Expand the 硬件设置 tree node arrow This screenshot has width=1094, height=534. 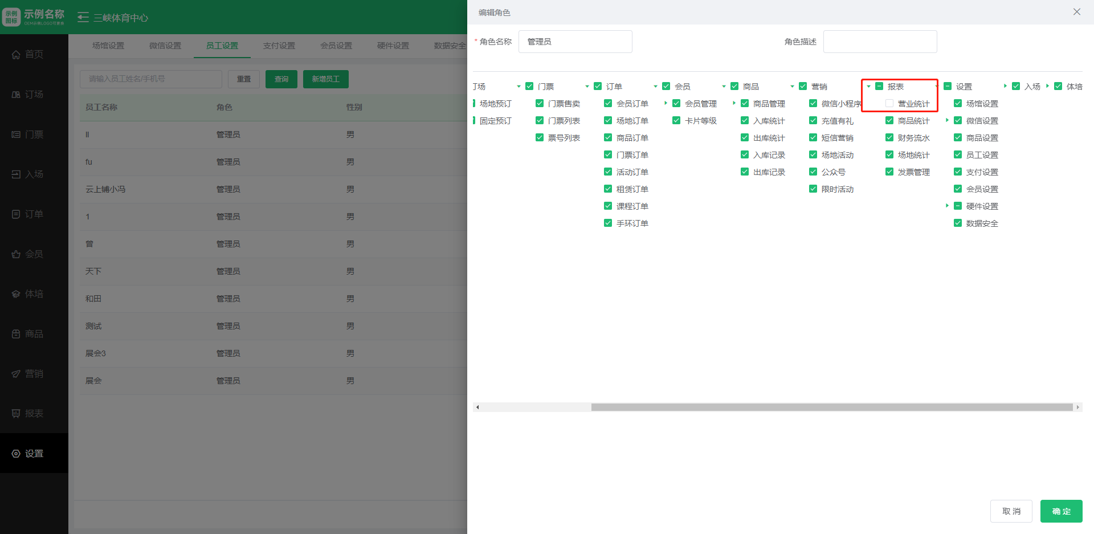click(x=947, y=206)
